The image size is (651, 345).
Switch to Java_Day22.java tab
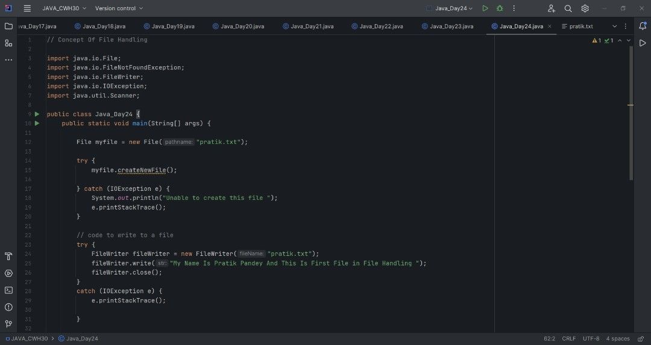[377, 26]
